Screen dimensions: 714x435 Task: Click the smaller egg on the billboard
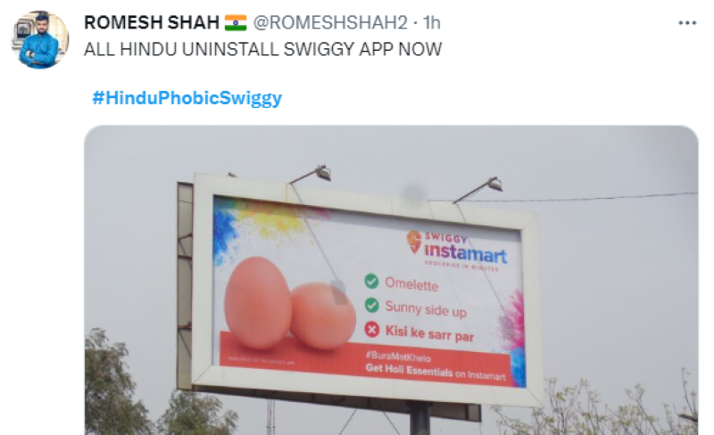pos(323,316)
